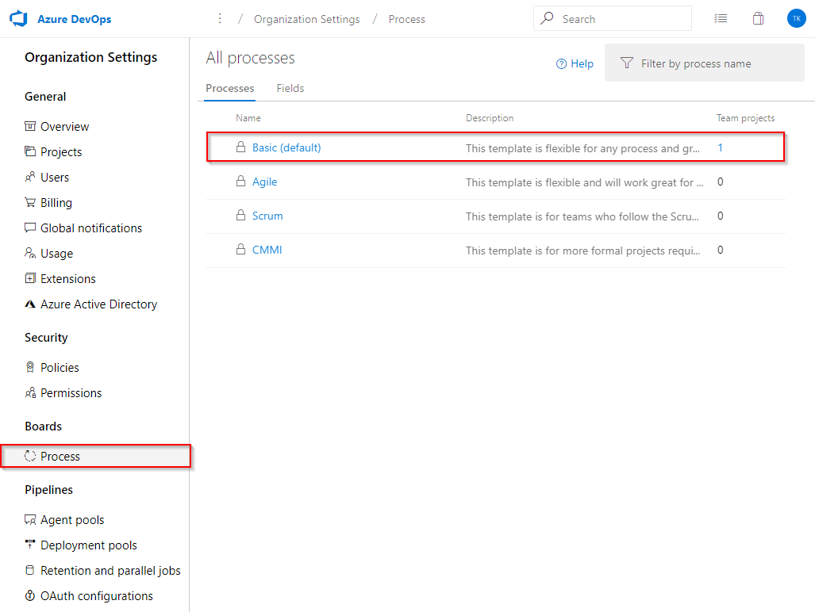Open the Basic (default) process
Screen dimensions: 815x612
click(x=286, y=147)
